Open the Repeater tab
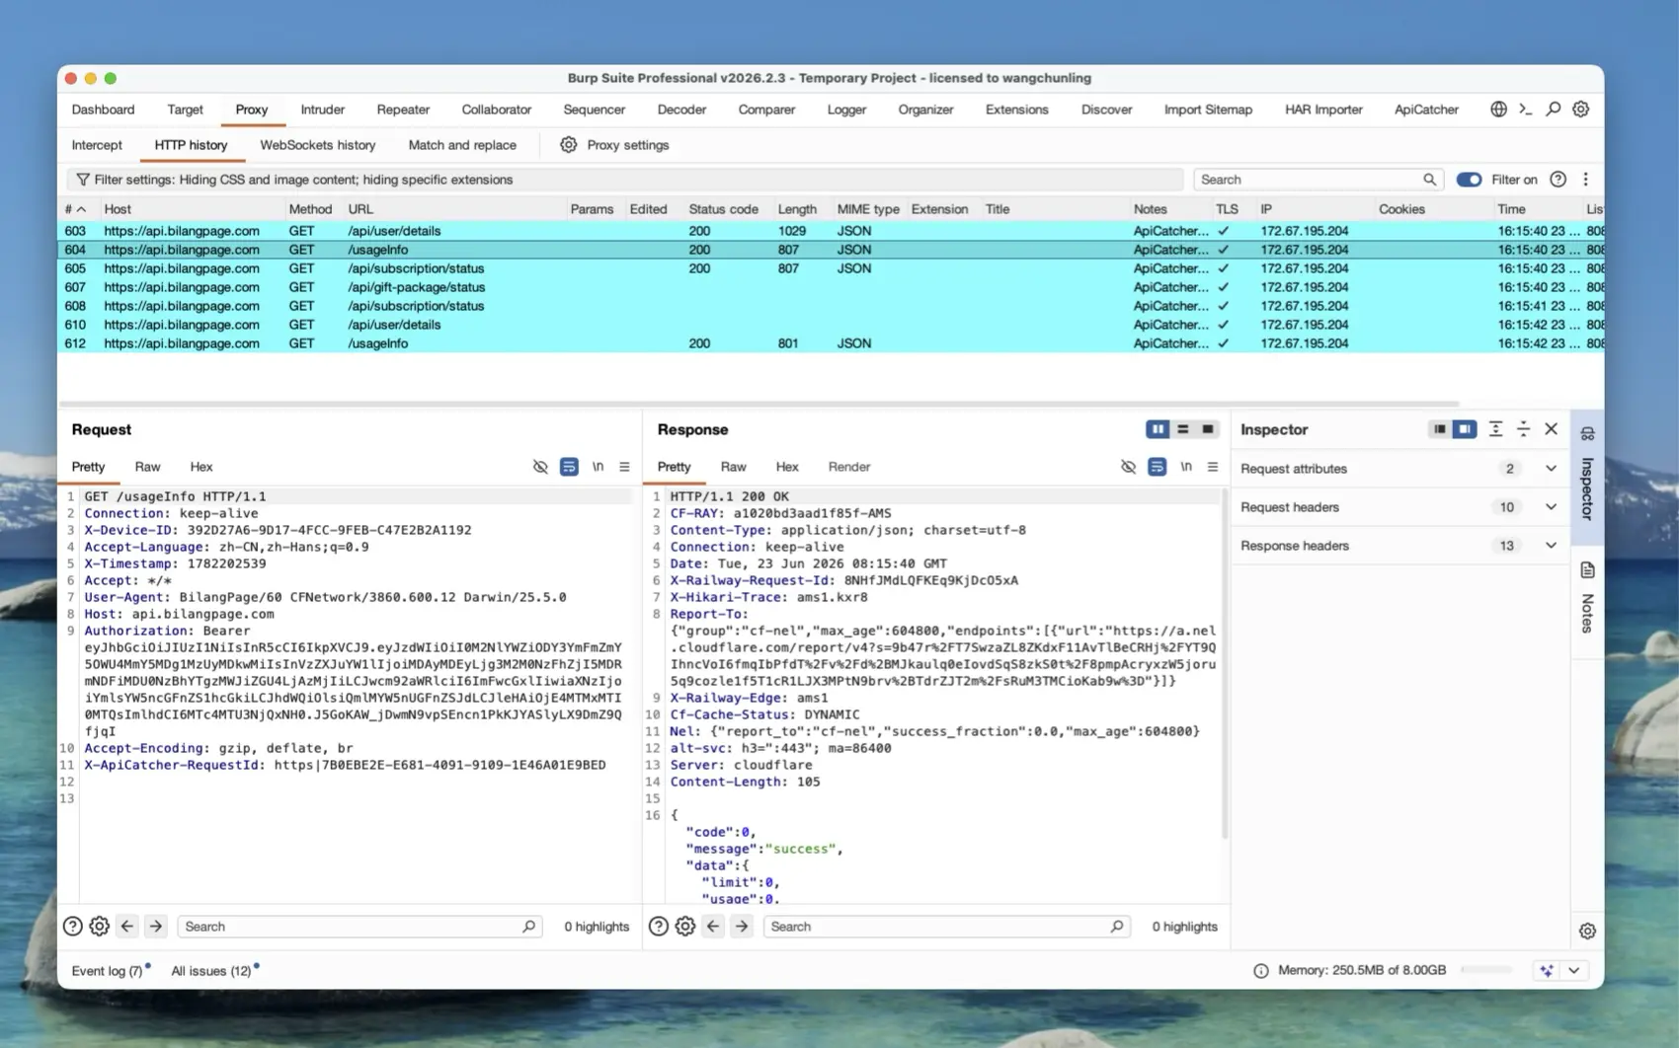This screenshot has width=1679, height=1048. [403, 110]
